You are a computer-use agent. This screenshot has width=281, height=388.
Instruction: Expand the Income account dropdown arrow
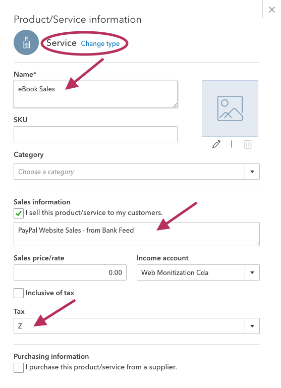click(252, 272)
